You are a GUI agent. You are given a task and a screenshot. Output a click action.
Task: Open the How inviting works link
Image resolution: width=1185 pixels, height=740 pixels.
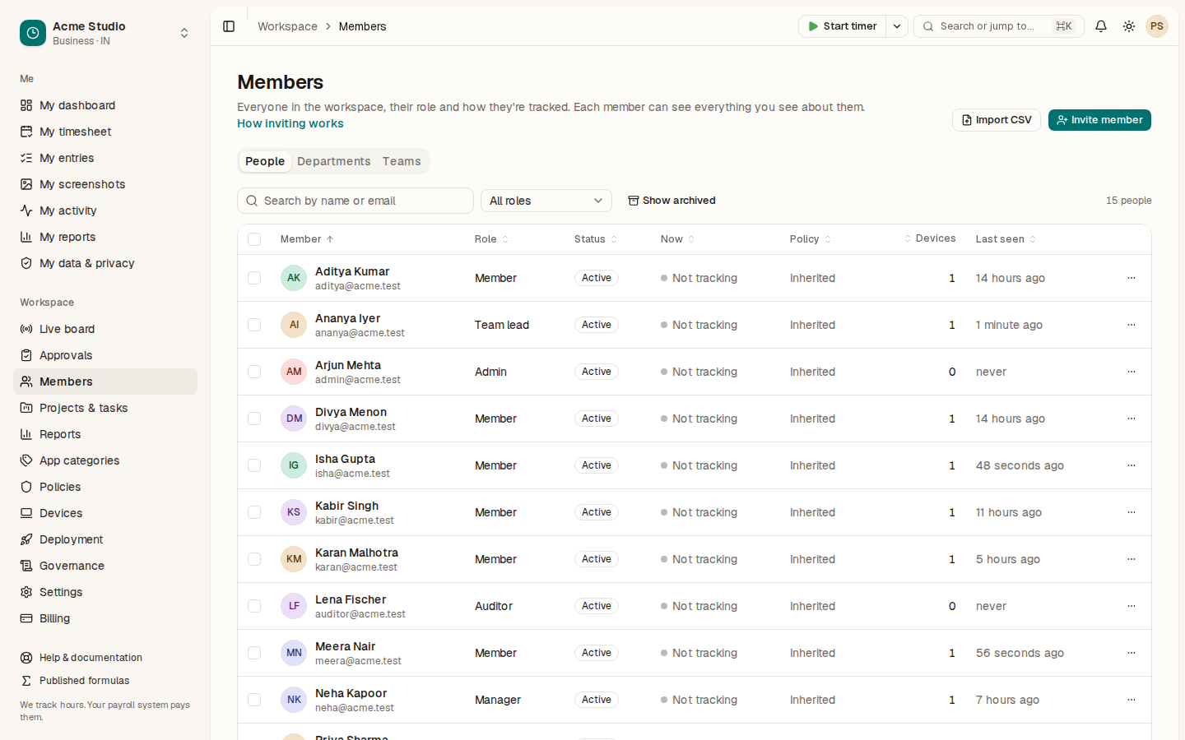(290, 123)
